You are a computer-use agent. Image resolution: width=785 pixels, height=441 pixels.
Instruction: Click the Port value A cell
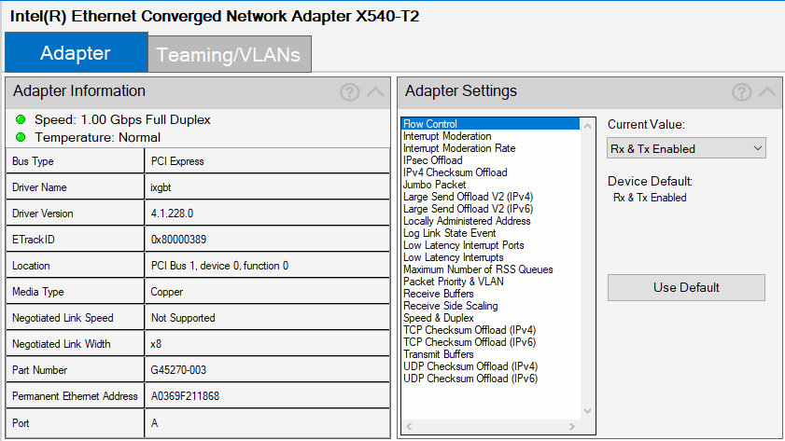coord(267,423)
